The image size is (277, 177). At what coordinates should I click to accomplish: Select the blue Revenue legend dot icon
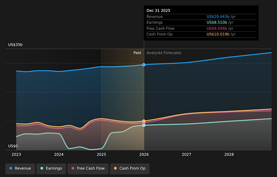click(11, 168)
